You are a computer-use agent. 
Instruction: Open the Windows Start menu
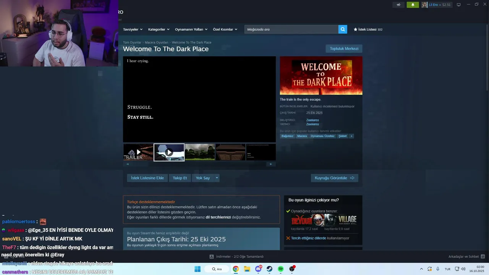point(198,269)
